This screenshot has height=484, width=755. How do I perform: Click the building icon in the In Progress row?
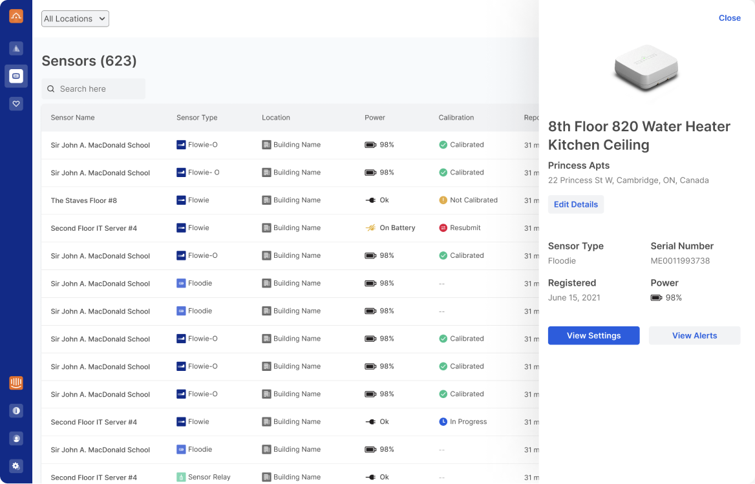tap(266, 422)
